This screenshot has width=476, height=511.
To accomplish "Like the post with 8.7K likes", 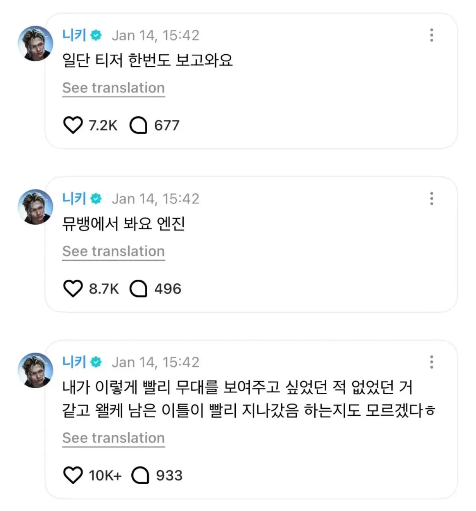I will [73, 289].
